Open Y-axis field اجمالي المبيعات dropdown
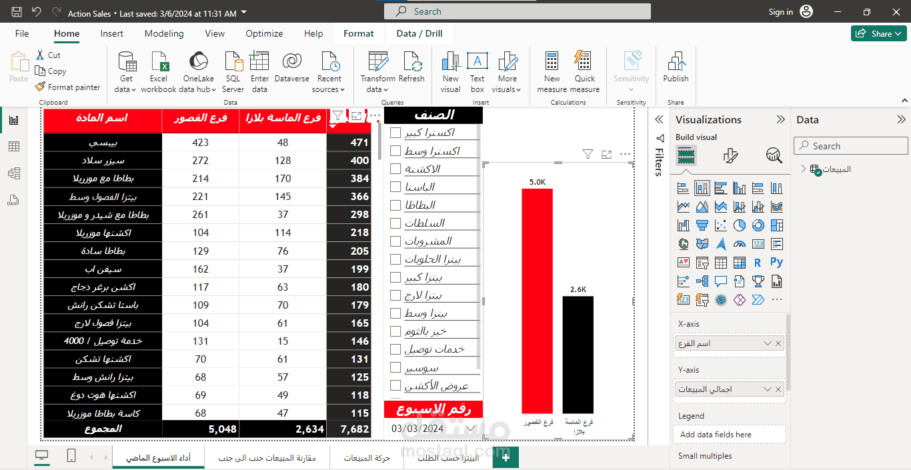The width and height of the screenshot is (911, 470). coord(768,389)
